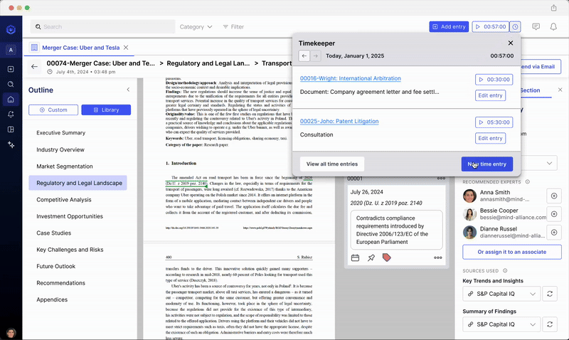
Task: Click the Regulatory and Legal Lan... breadcrumb
Action: click(x=208, y=63)
